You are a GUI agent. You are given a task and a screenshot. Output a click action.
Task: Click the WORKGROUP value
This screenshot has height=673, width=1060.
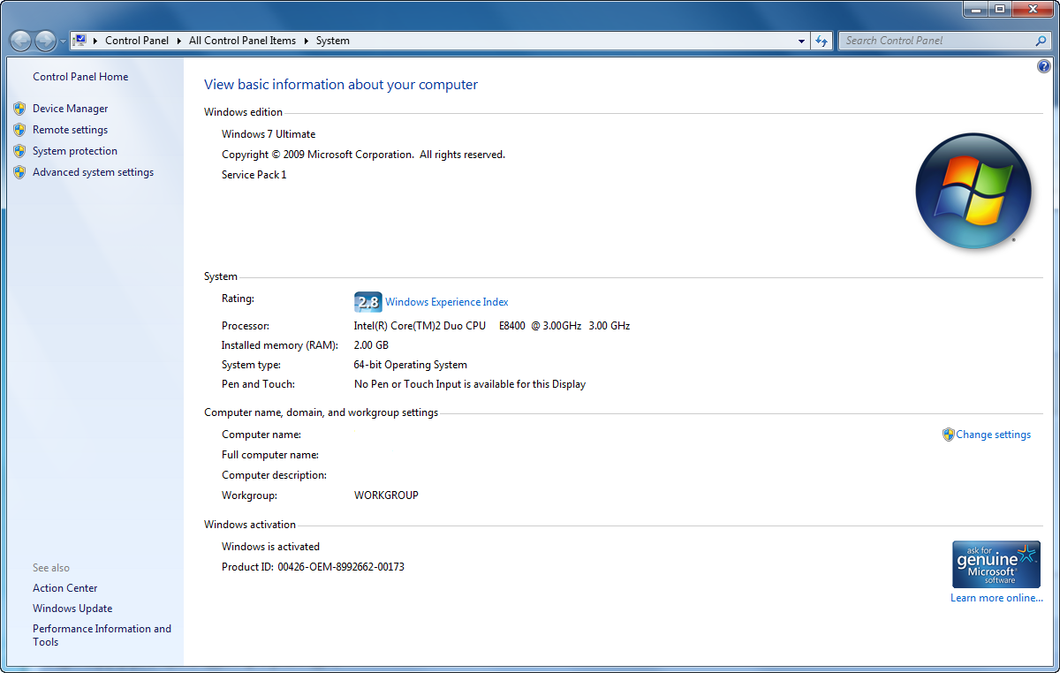click(386, 495)
